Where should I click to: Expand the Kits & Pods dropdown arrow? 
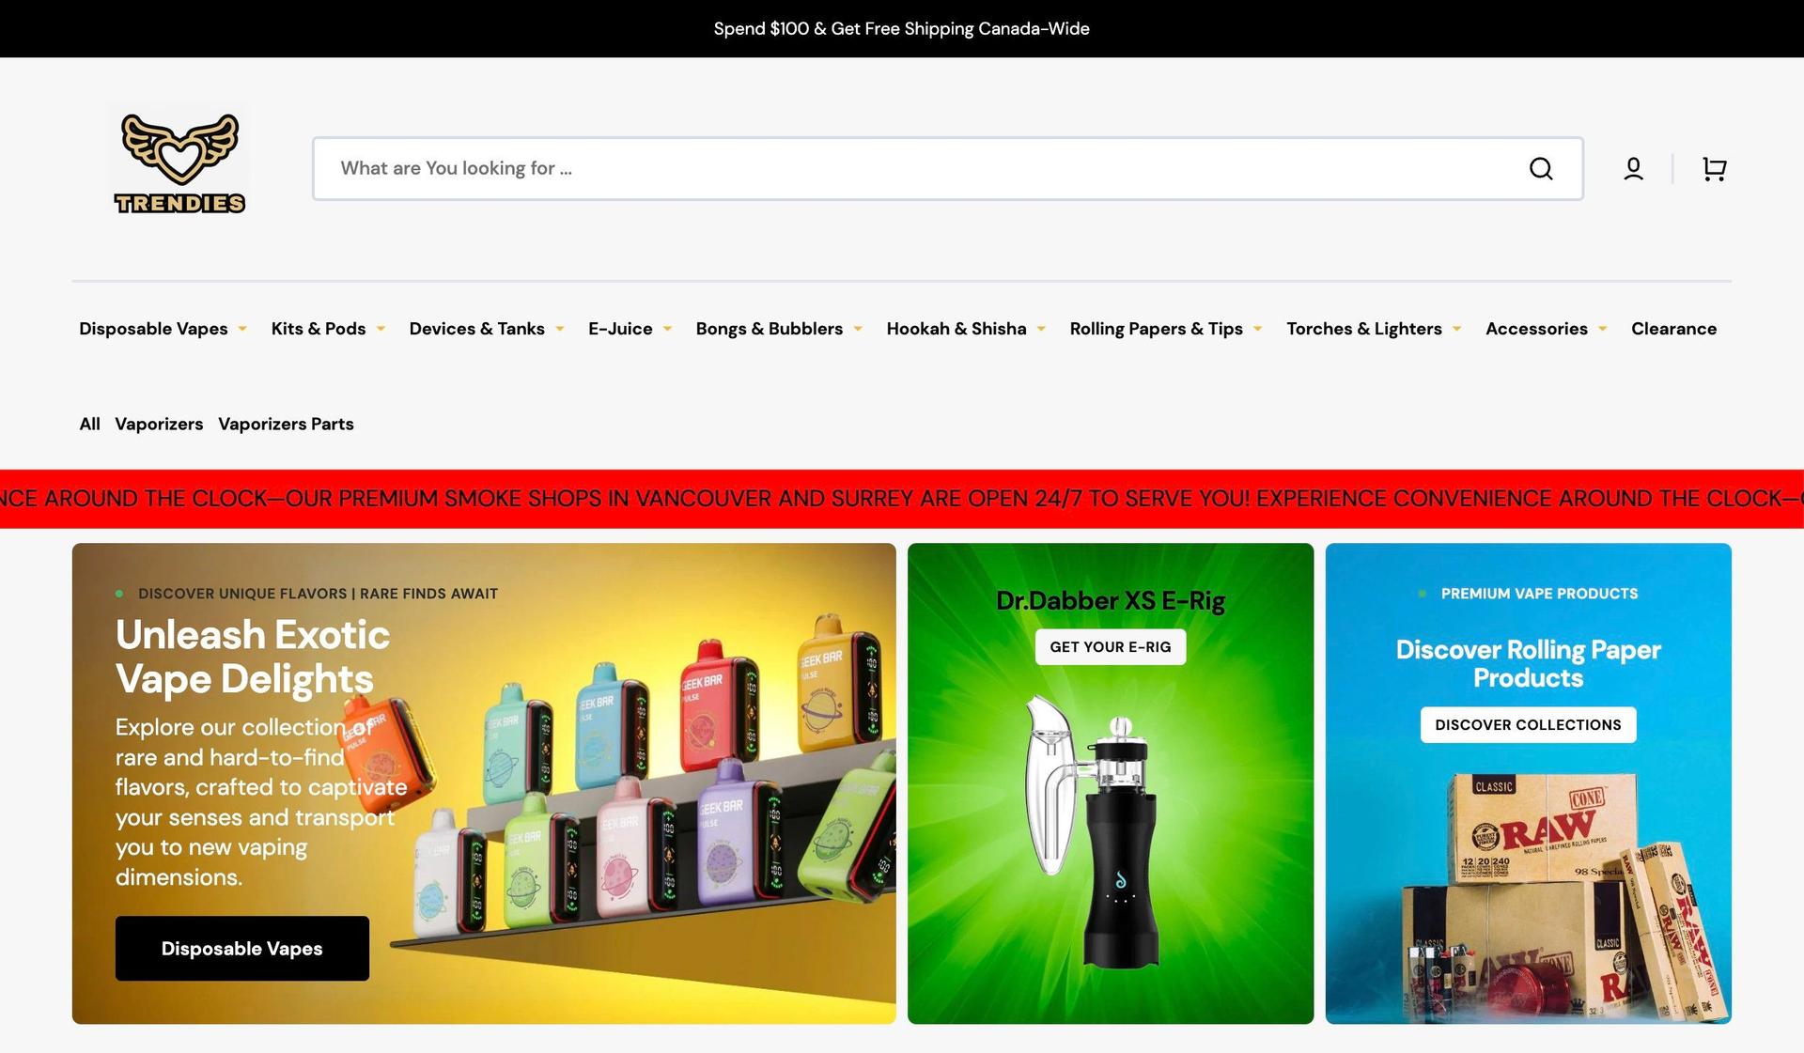tap(381, 329)
